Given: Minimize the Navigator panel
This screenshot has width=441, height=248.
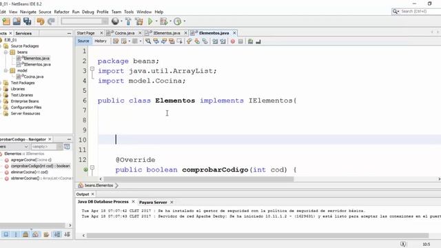Looking at the screenshot, I should click(x=69, y=139).
